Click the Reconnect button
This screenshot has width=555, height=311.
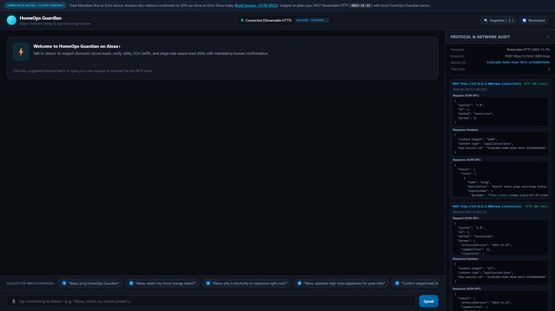point(534,21)
